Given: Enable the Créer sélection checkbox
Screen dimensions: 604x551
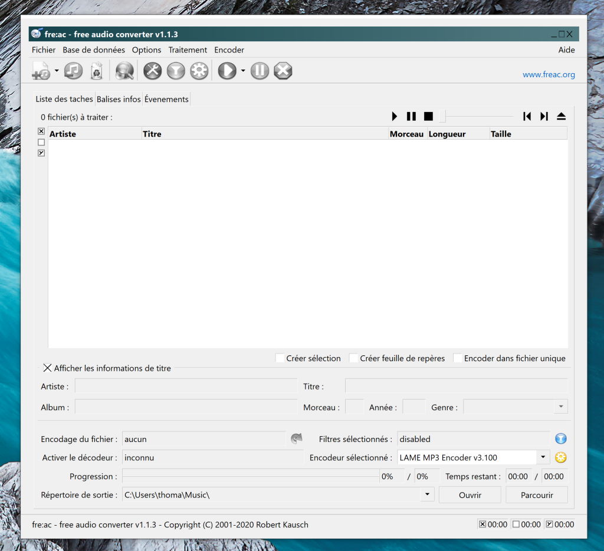Looking at the screenshot, I should click(x=280, y=358).
